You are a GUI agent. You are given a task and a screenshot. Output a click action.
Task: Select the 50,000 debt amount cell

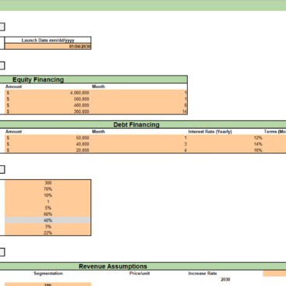click(48, 138)
